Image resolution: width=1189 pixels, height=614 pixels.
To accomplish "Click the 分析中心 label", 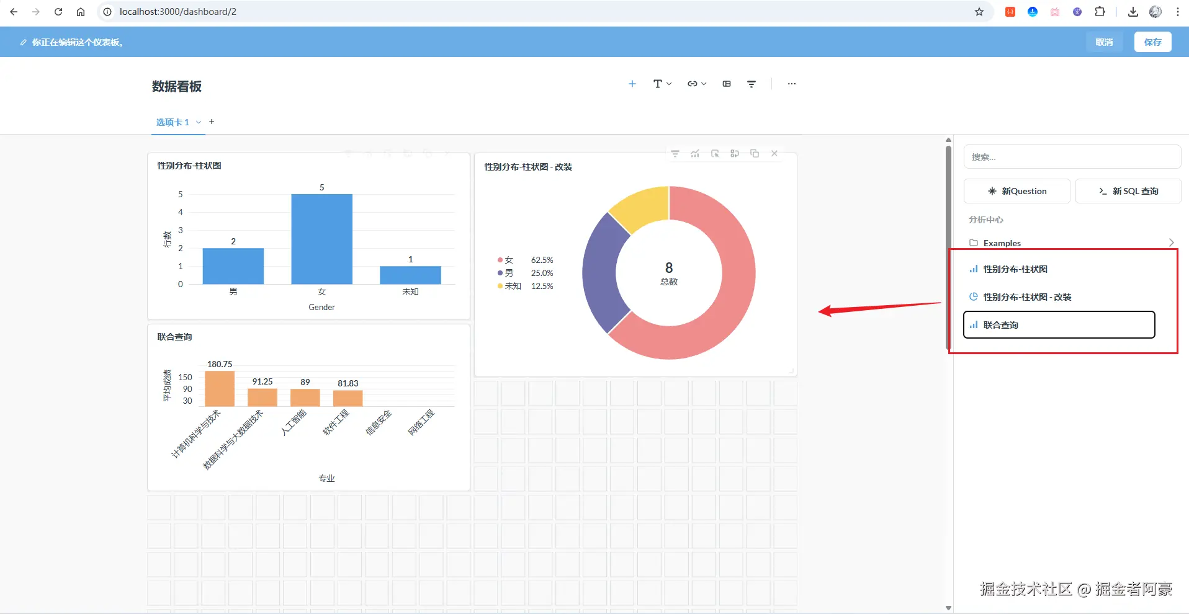I will [985, 220].
